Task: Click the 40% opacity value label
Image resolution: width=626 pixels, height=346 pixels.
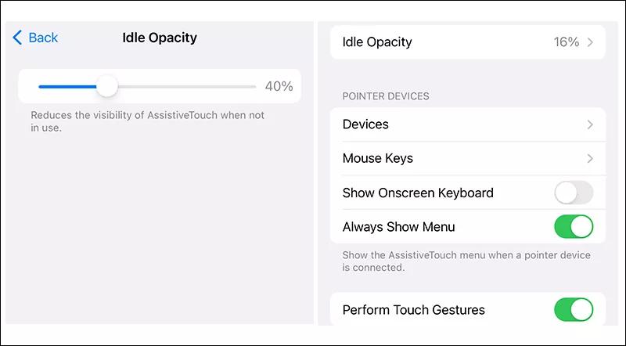Action: click(279, 86)
